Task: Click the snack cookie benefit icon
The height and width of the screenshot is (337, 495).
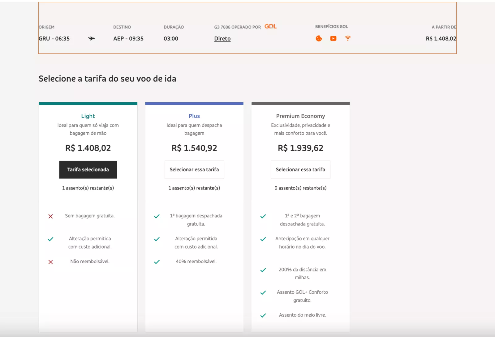Action: (x=319, y=38)
